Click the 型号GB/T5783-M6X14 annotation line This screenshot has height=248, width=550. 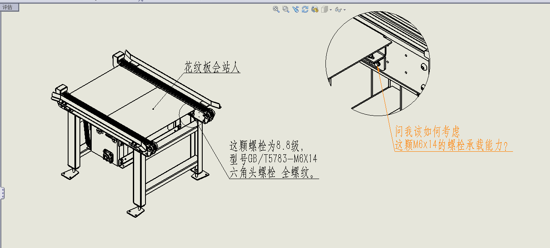point(273,160)
